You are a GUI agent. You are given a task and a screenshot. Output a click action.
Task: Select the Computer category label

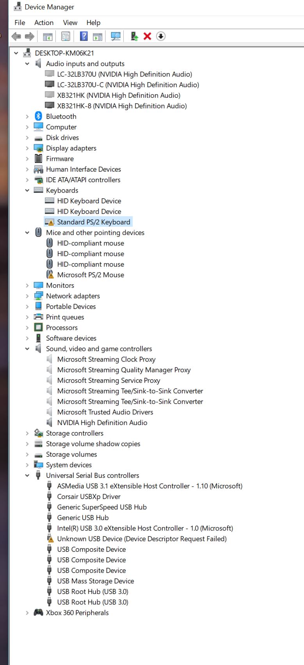pyautogui.click(x=61, y=127)
